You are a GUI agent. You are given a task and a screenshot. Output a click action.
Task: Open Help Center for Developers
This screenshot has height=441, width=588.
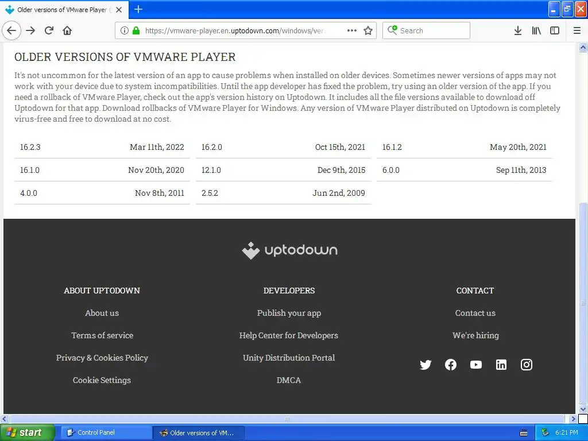[x=289, y=335]
